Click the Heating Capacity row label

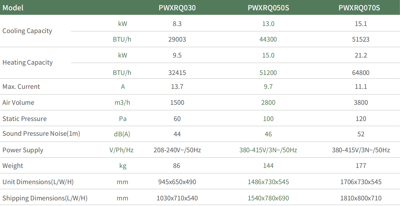click(28, 63)
